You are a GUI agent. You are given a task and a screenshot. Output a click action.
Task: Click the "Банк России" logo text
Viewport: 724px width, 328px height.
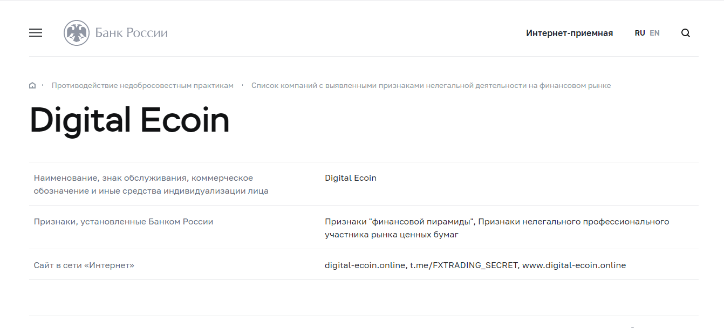(131, 33)
